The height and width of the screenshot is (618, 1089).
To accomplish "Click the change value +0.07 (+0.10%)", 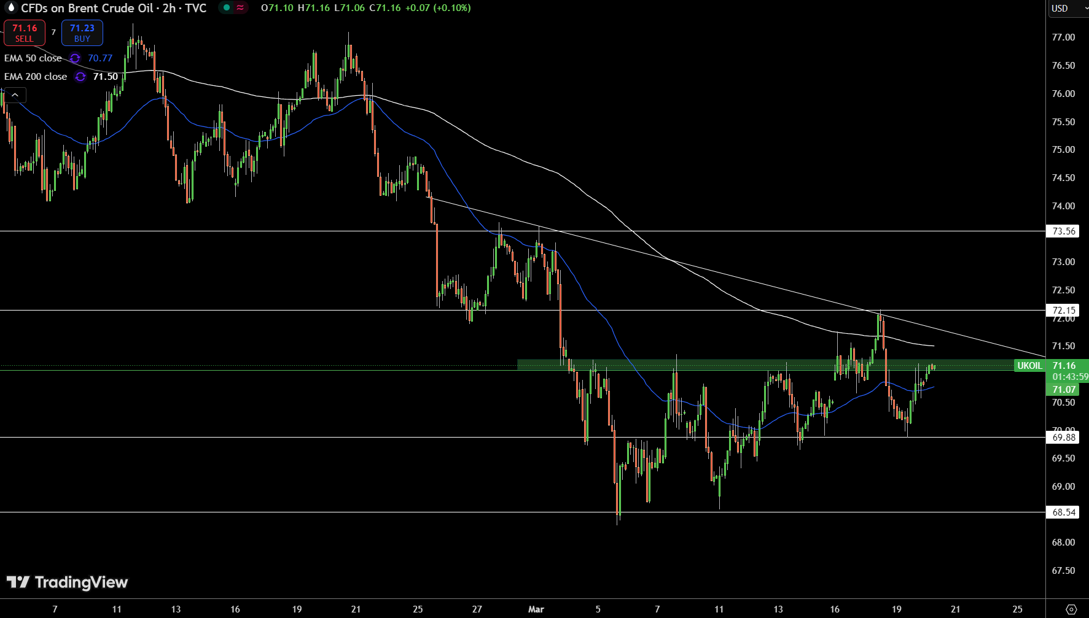I will point(438,8).
